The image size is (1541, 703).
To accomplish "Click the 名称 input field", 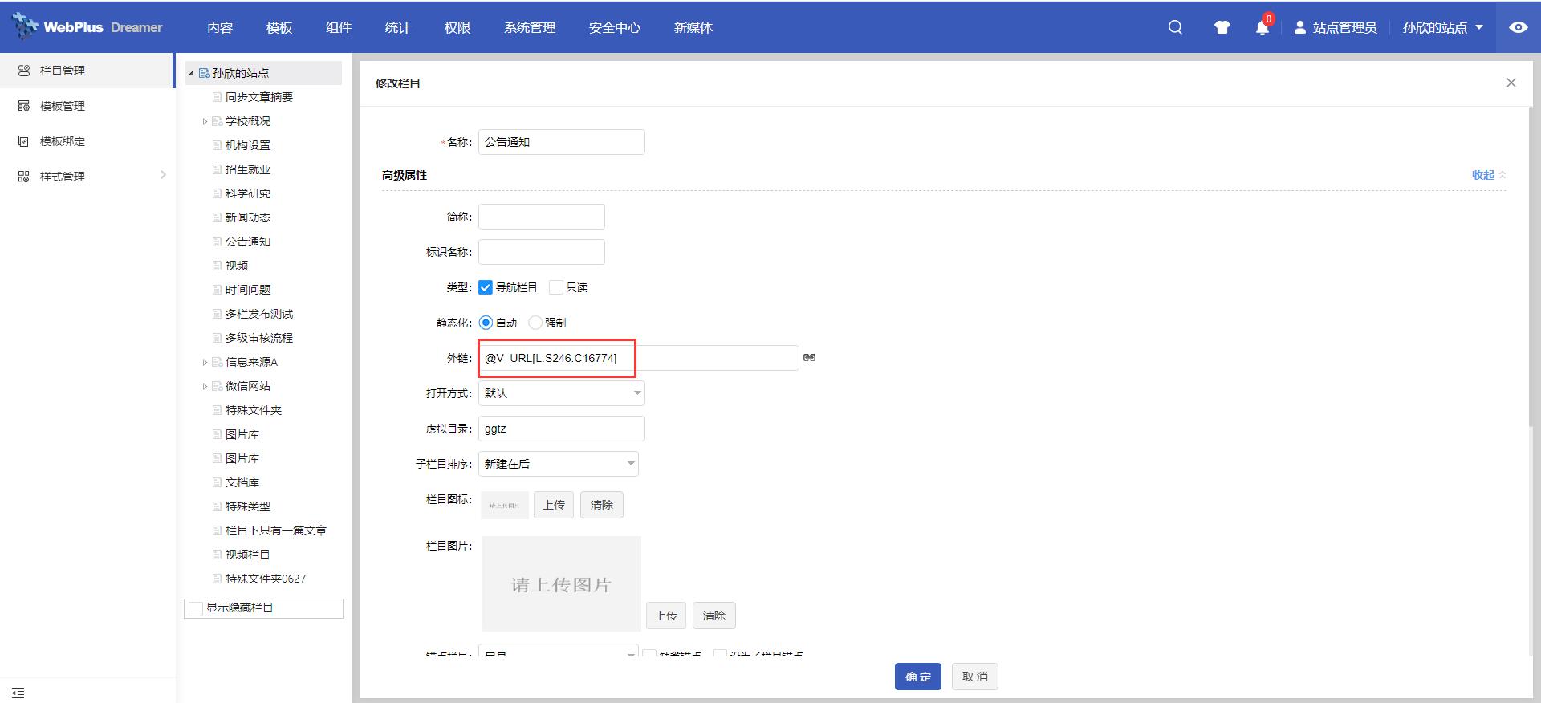I will 562,142.
